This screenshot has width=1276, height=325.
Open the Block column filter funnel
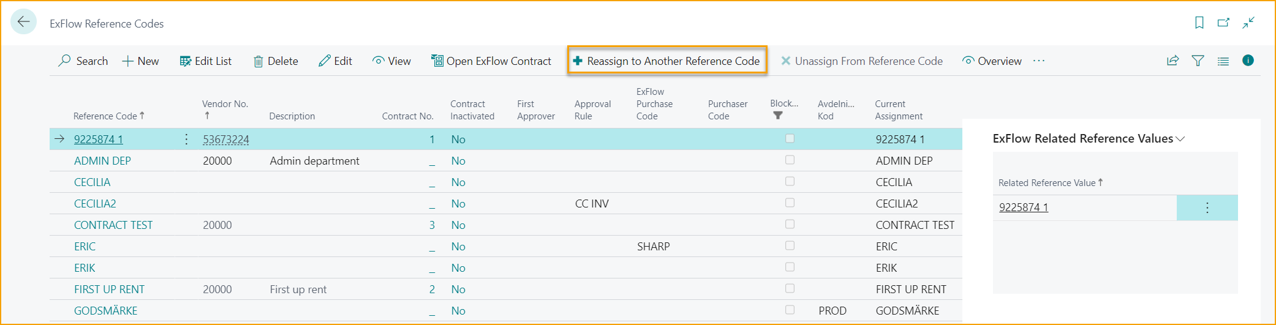778,115
